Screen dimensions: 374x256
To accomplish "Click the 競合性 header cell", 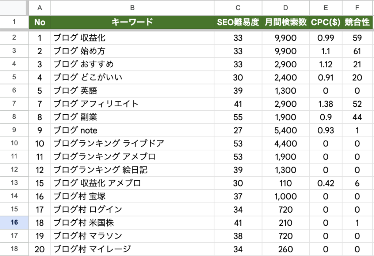I will pos(357,22).
